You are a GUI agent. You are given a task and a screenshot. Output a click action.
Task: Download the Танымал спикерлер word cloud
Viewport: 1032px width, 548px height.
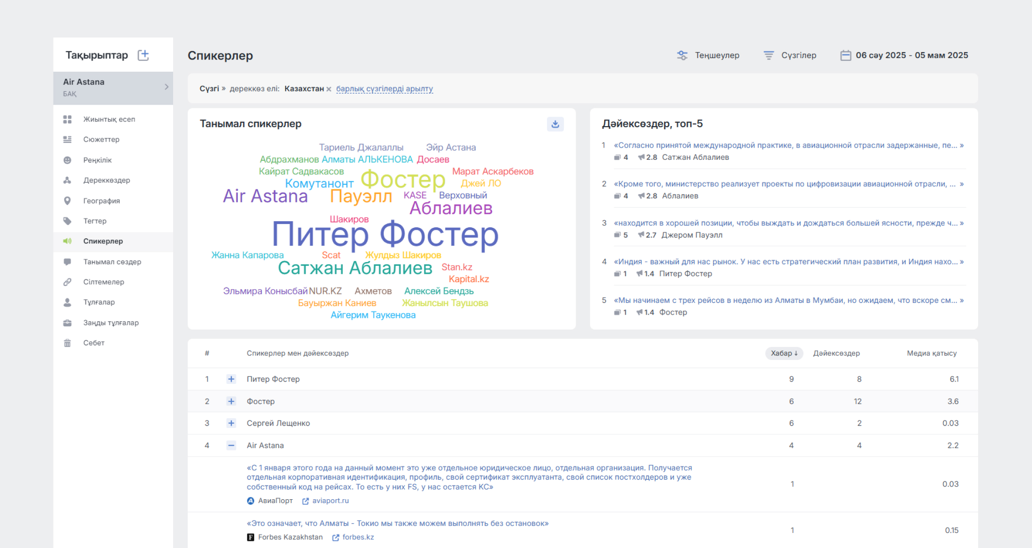pyautogui.click(x=555, y=124)
